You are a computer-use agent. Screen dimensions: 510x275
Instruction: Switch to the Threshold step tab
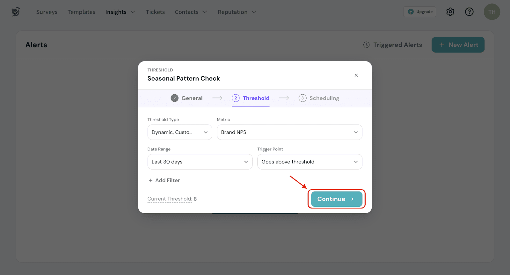coord(251,98)
